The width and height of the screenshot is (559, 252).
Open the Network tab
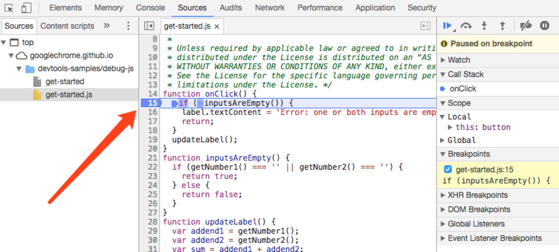[x=270, y=8]
